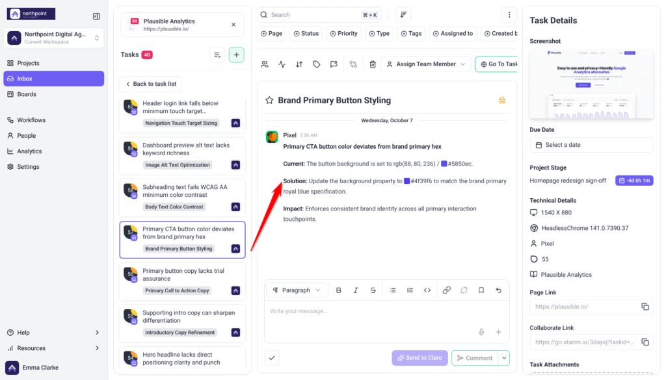Click the microphone icon in the message box

click(481, 332)
